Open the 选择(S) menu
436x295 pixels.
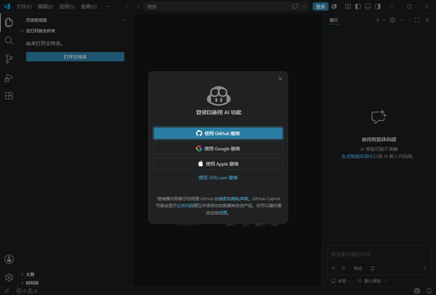tap(67, 6)
